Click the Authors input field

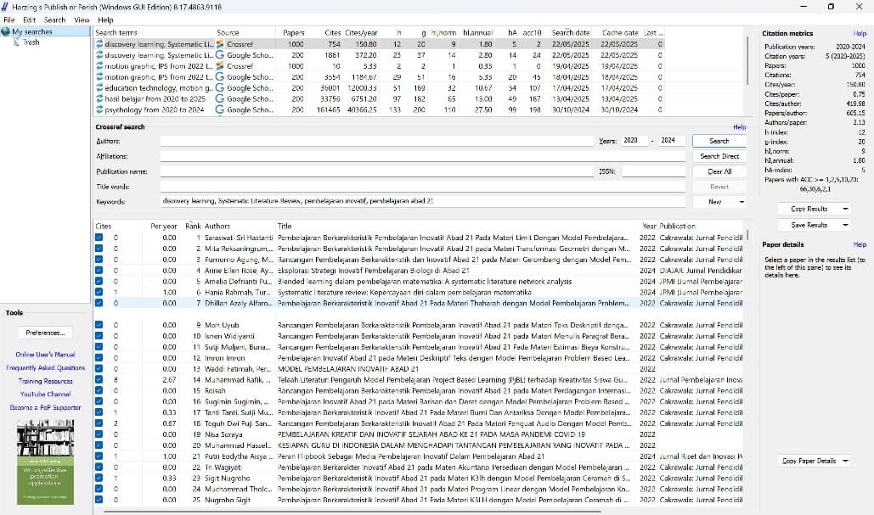377,141
